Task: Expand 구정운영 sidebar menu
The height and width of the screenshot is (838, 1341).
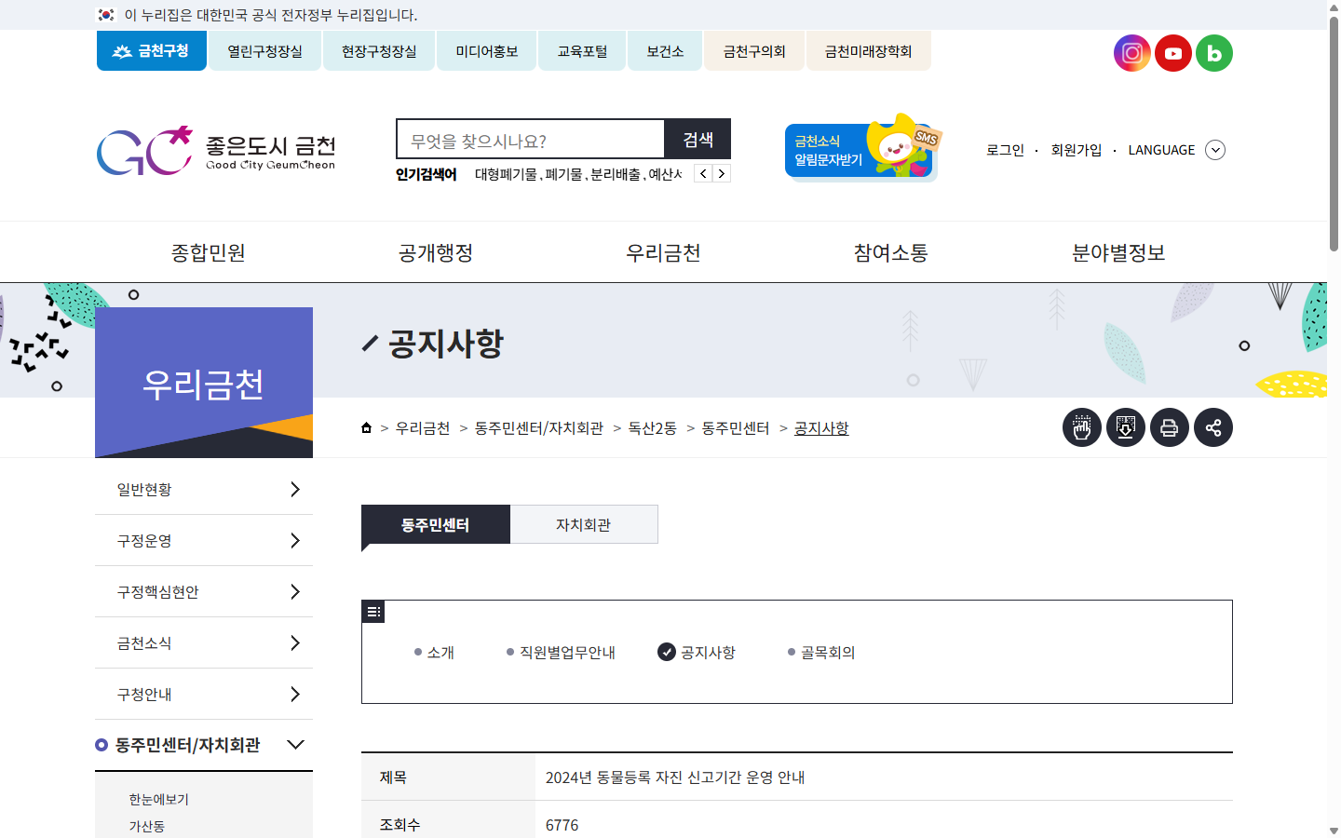Action: [204, 540]
